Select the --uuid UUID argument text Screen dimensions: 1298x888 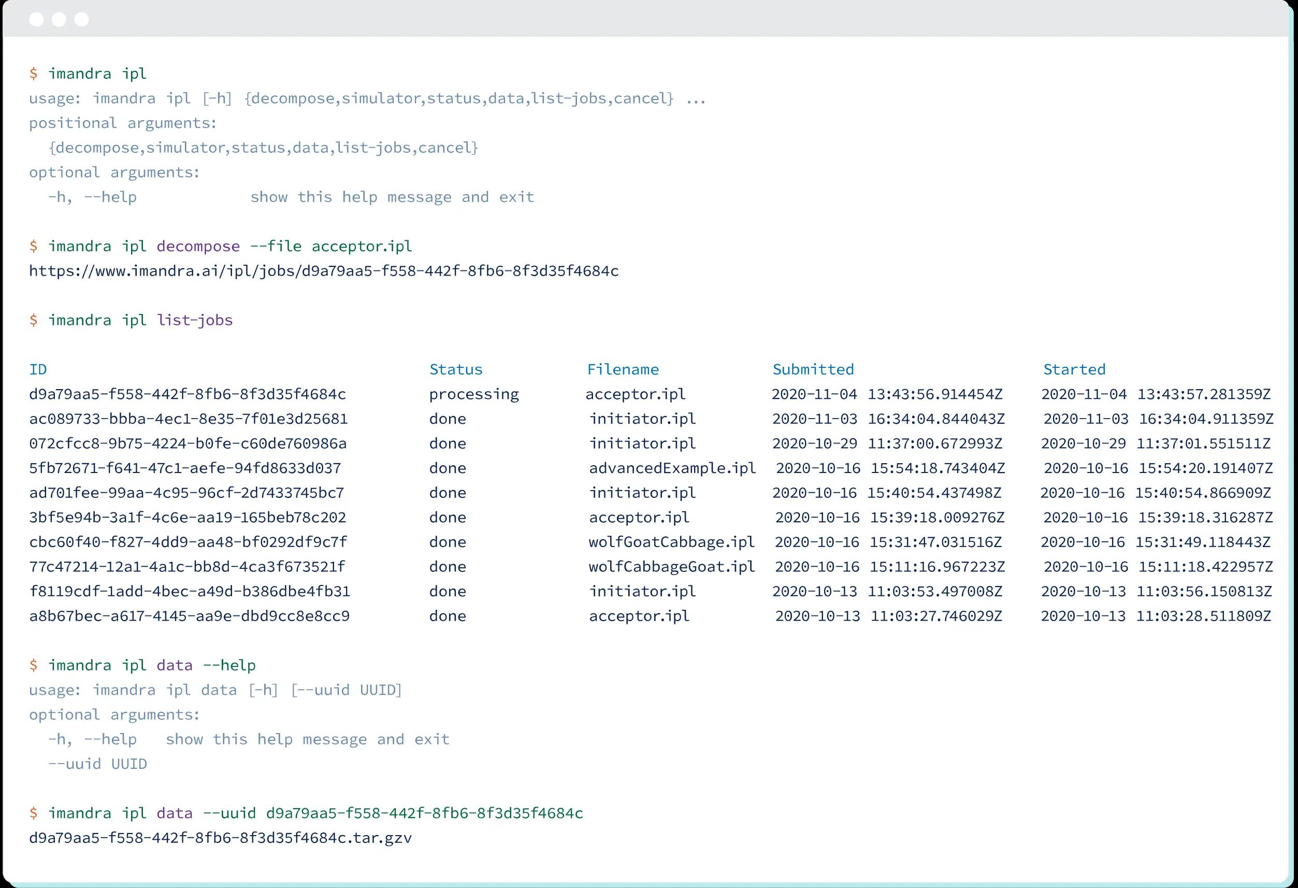[97, 764]
